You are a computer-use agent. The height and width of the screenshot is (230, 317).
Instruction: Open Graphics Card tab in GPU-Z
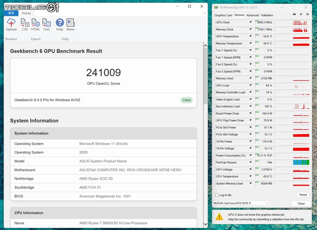point(223,15)
